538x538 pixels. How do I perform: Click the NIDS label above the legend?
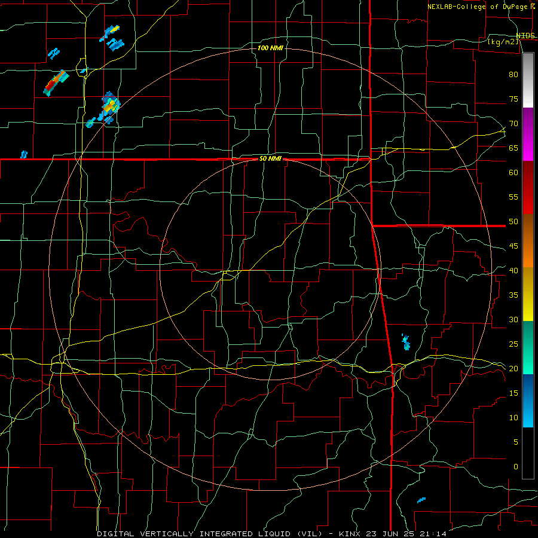pos(525,36)
